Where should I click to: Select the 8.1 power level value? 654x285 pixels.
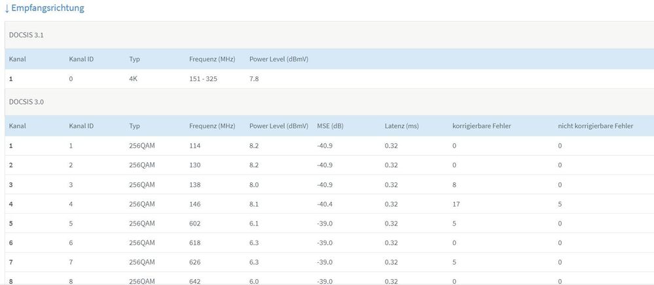pos(255,205)
